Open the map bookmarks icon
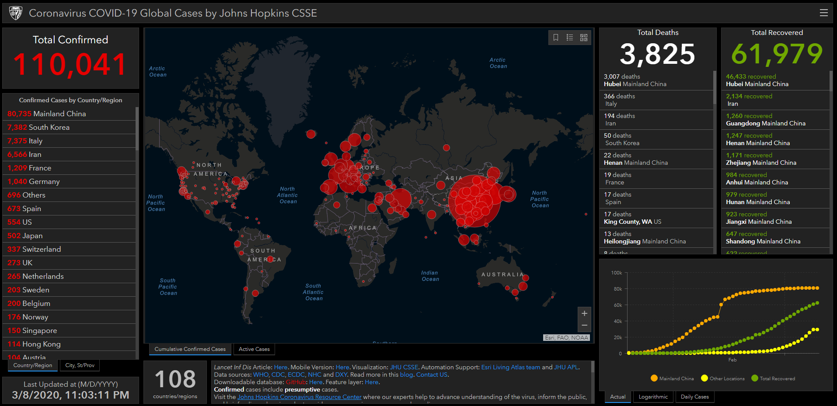 (x=556, y=38)
